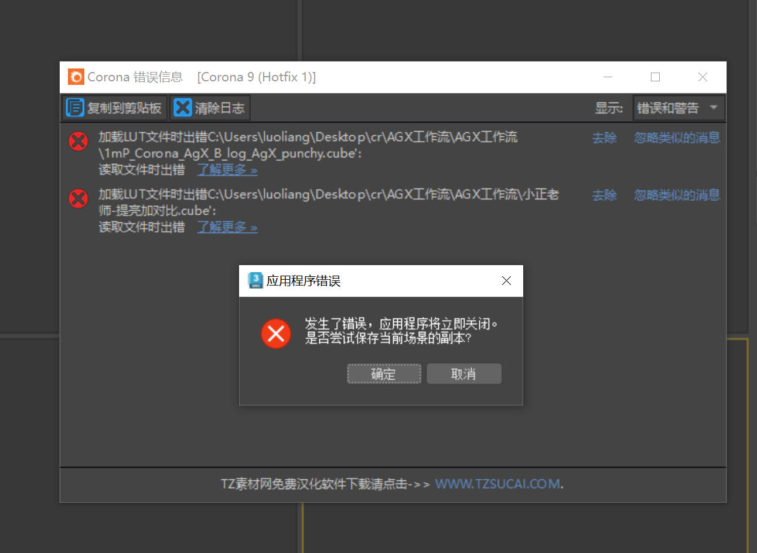Click the clear log (清除日志) button
Screen dimensions: 757x553
pyautogui.click(x=210, y=108)
